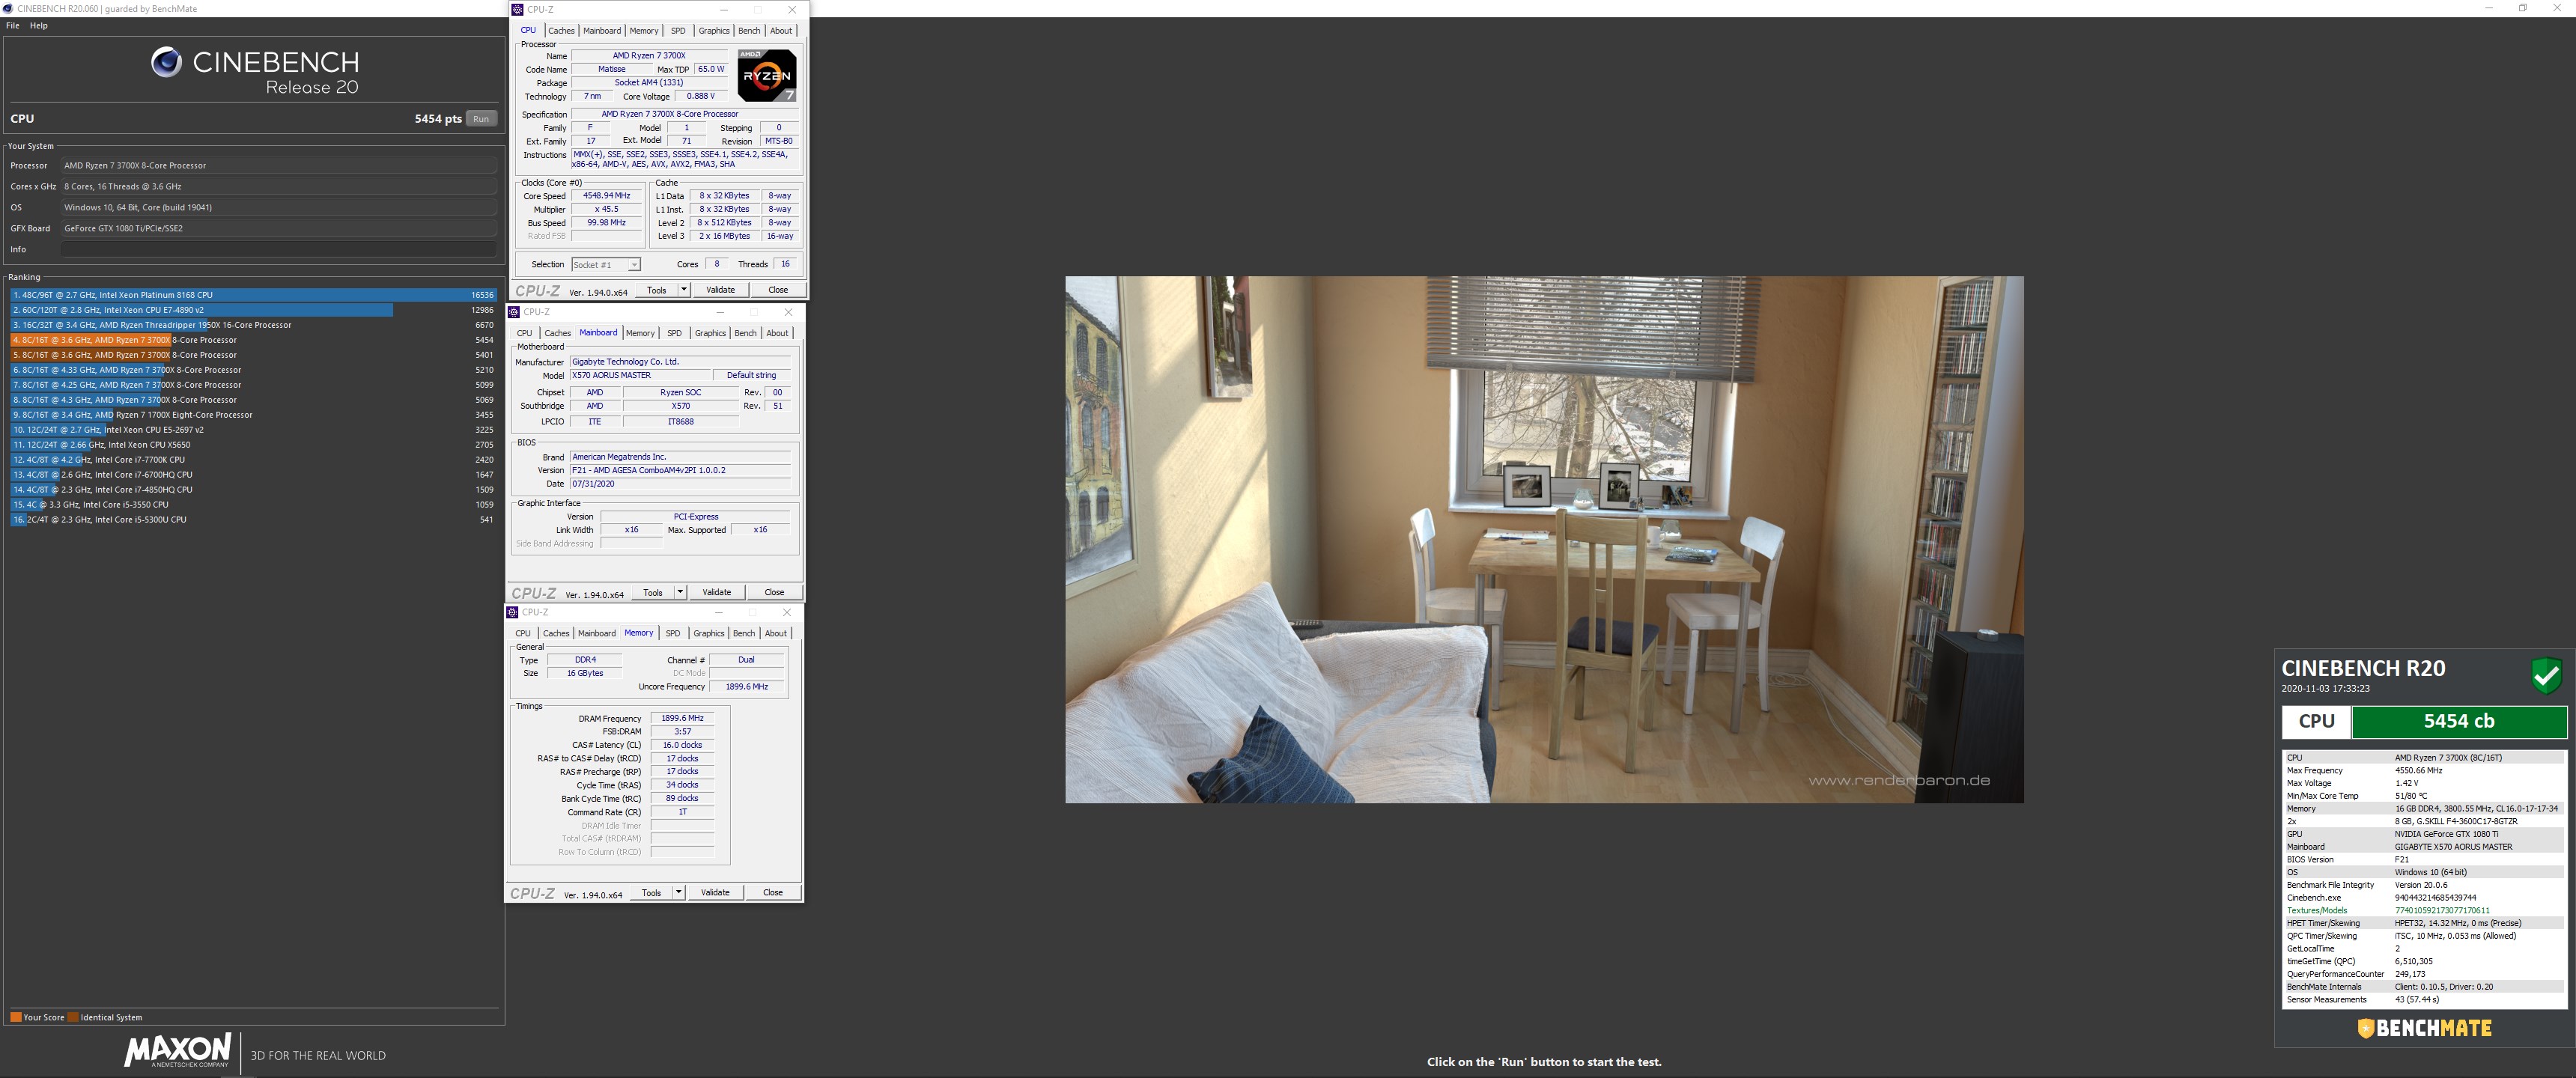This screenshot has height=1078, width=2576.
Task: Click the orange Your Score legend swatch
Action: click(x=16, y=1017)
